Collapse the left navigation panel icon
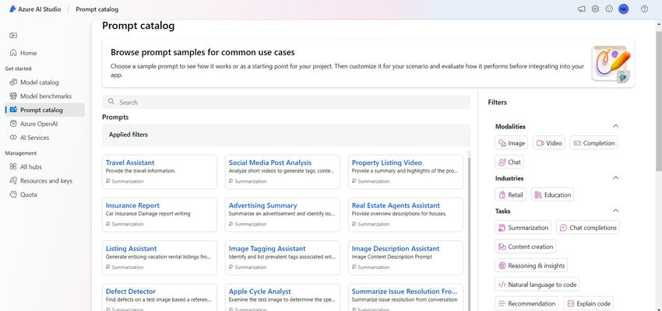 coord(13,35)
